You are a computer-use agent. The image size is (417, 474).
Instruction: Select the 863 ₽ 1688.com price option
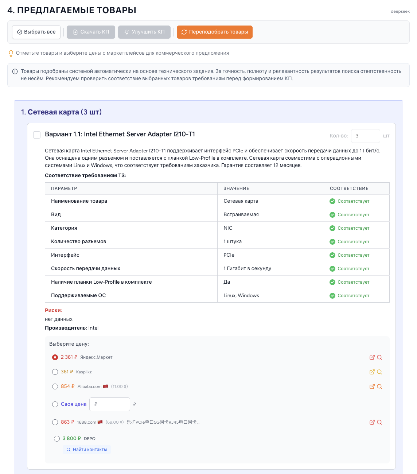(x=55, y=422)
